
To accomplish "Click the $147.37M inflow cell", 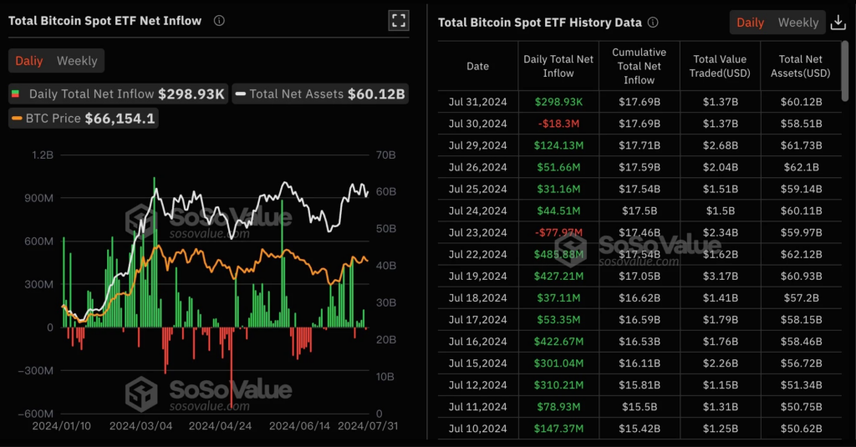I will tap(558, 429).
